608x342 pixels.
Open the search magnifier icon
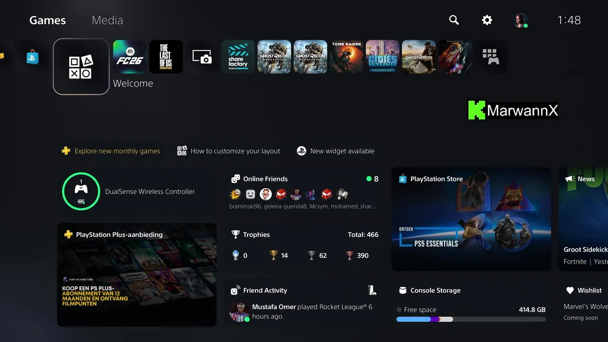pos(454,20)
